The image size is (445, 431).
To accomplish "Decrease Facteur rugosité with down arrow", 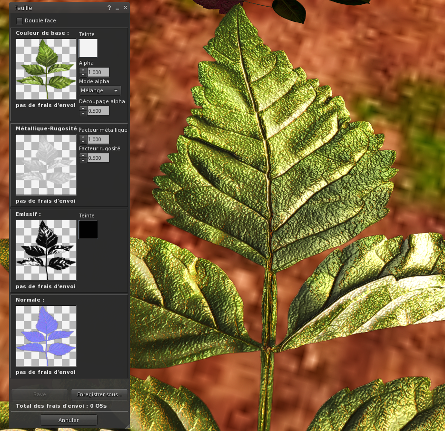I will [x=83, y=160].
